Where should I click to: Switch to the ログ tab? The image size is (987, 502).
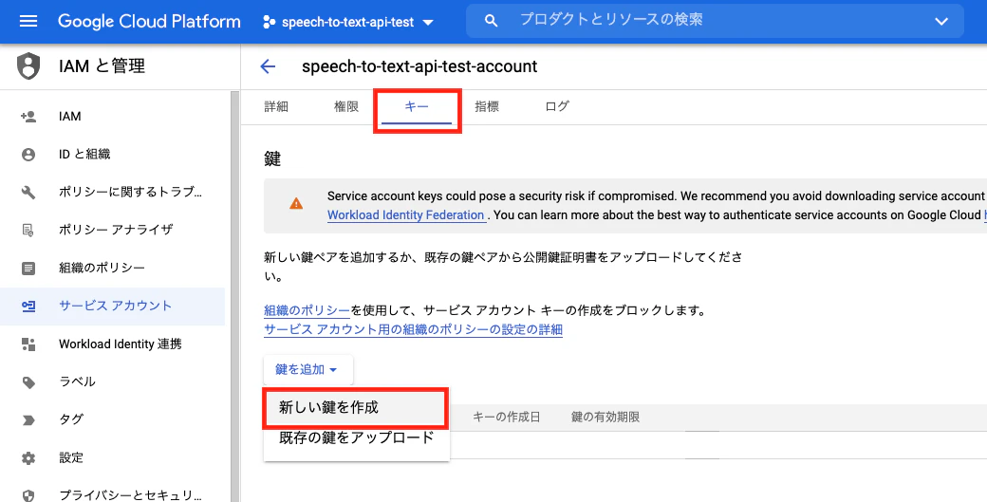pos(557,107)
